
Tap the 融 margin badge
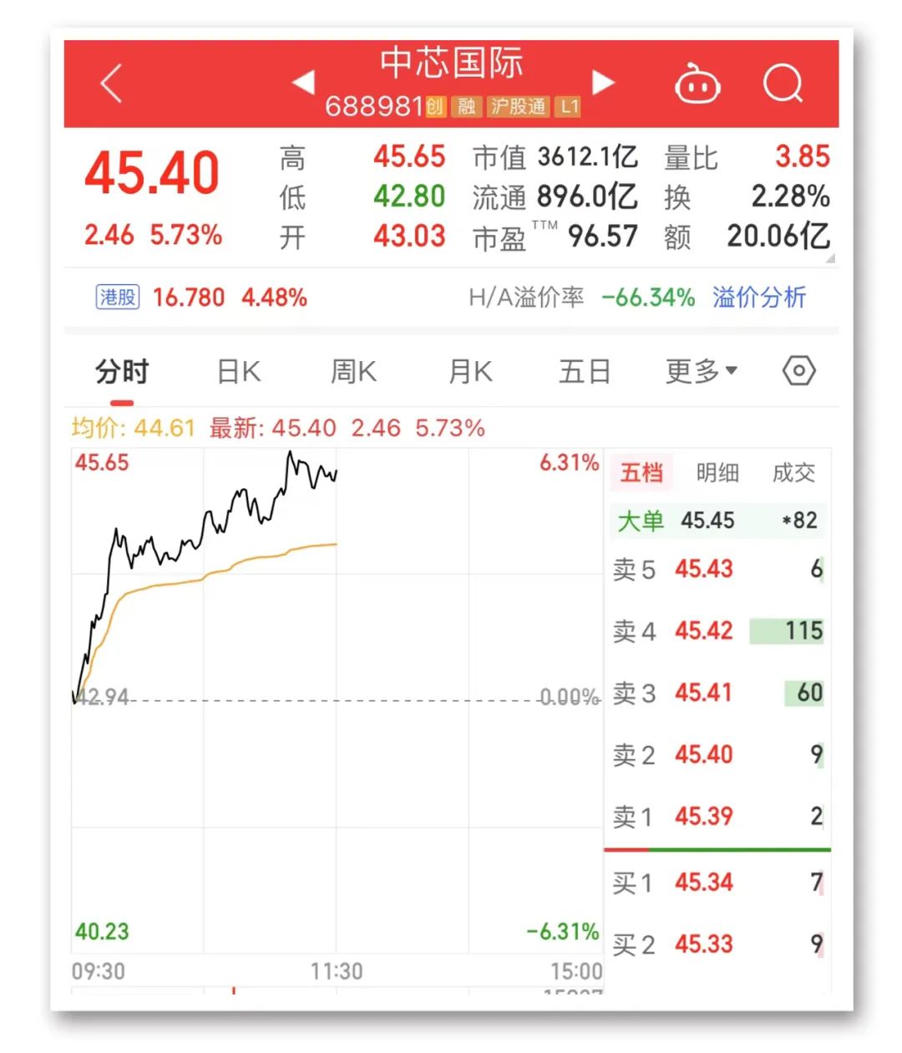coord(467,106)
